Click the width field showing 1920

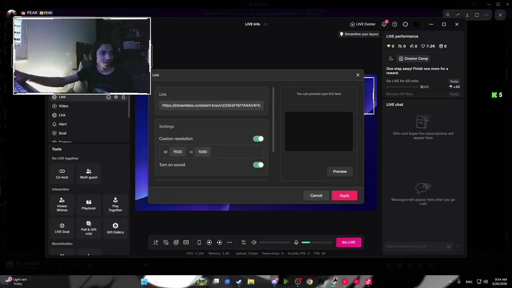tap(178, 152)
